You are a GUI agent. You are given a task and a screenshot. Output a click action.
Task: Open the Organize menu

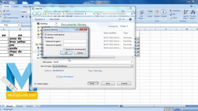40,19
